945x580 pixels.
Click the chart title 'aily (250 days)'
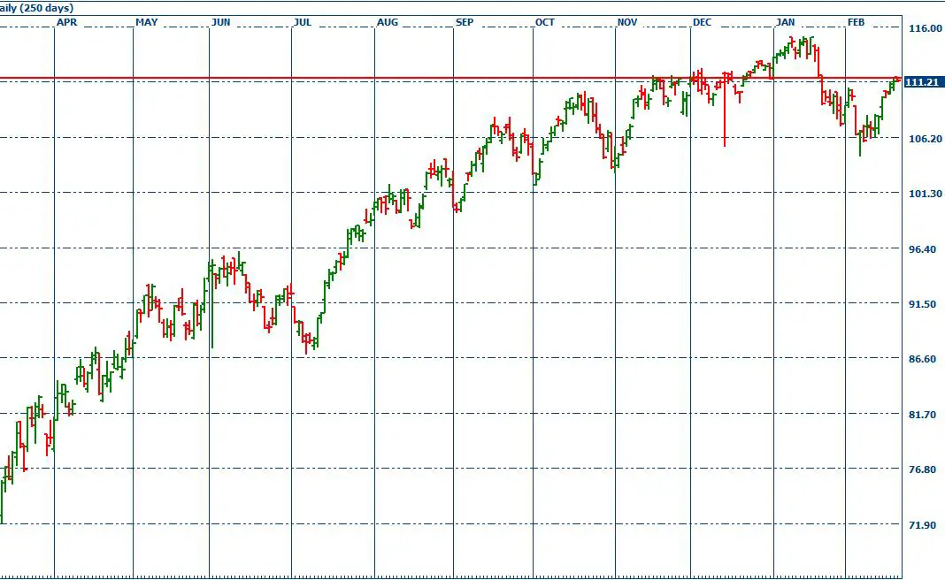pos(36,8)
